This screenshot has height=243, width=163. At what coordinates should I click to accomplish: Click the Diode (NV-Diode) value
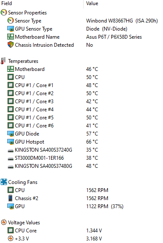[107, 29]
